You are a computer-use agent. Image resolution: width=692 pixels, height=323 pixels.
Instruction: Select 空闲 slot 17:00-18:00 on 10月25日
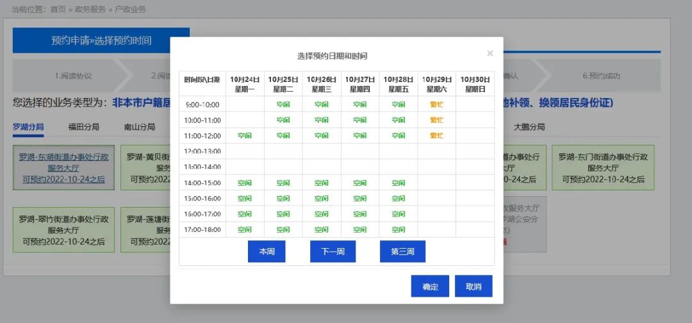[x=283, y=229]
